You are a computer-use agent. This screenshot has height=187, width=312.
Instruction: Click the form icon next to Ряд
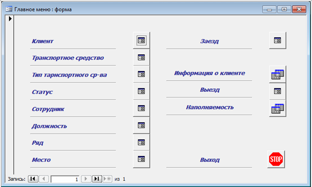(141, 143)
